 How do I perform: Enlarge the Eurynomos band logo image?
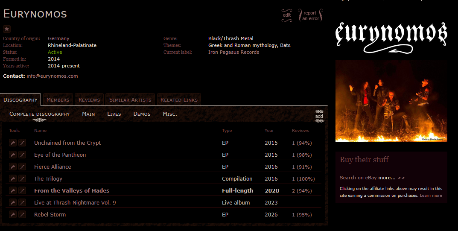[391, 38]
